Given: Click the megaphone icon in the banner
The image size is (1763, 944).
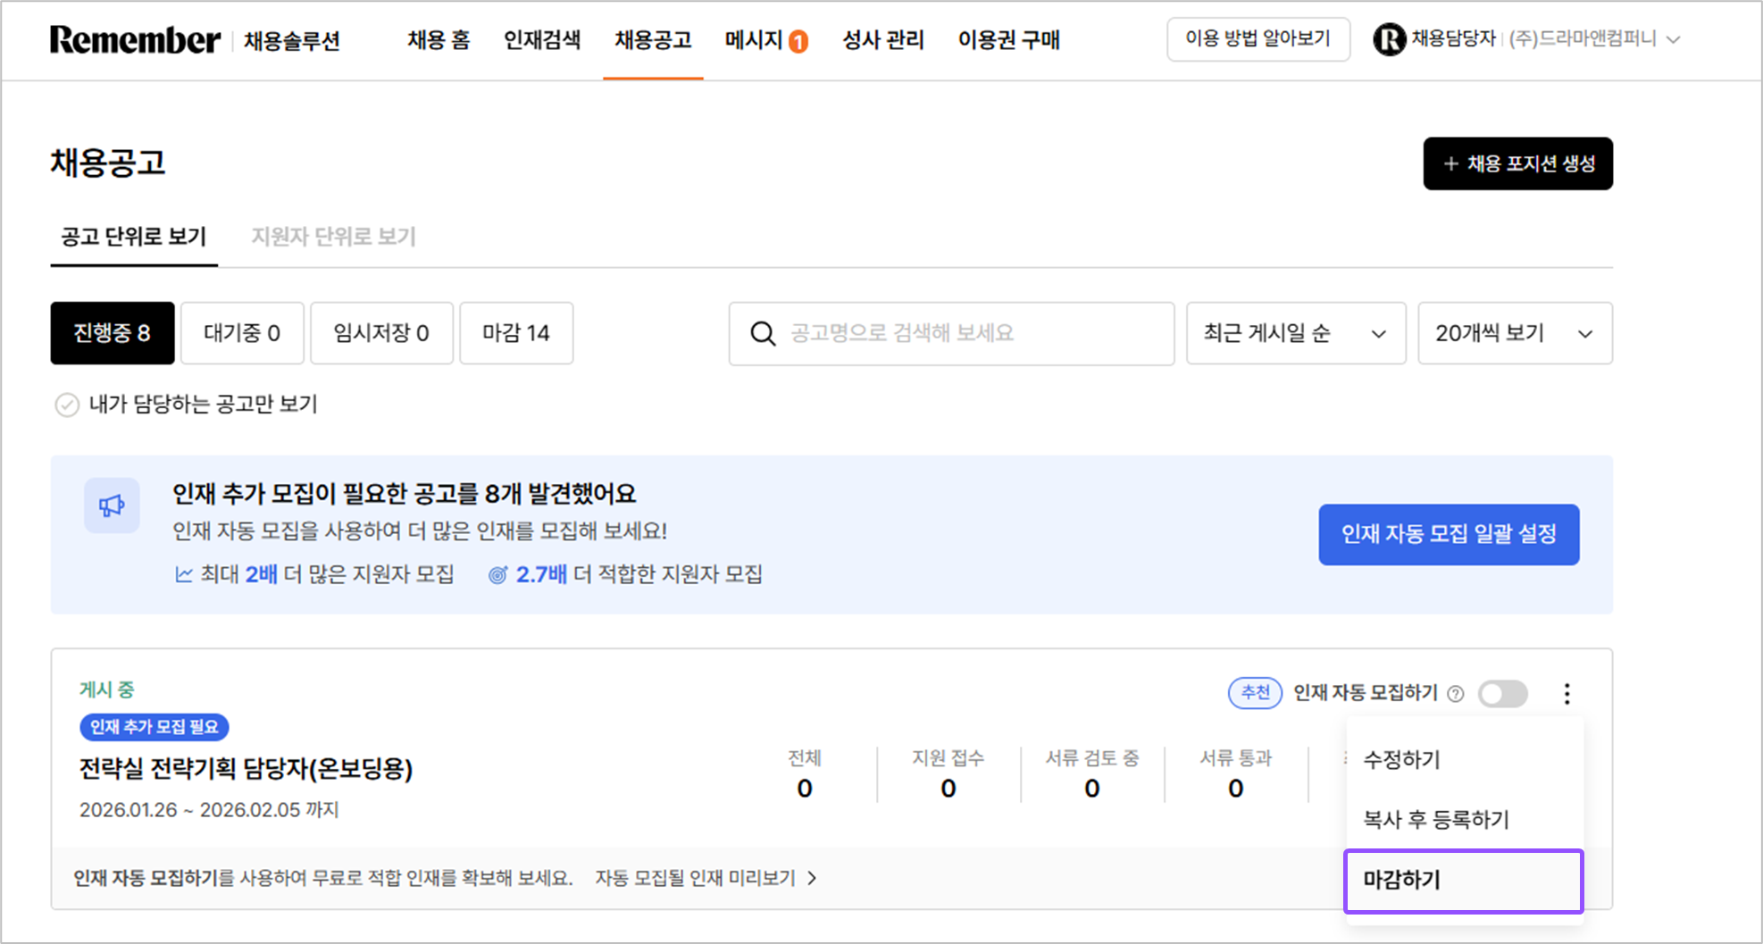Looking at the screenshot, I should point(112,506).
